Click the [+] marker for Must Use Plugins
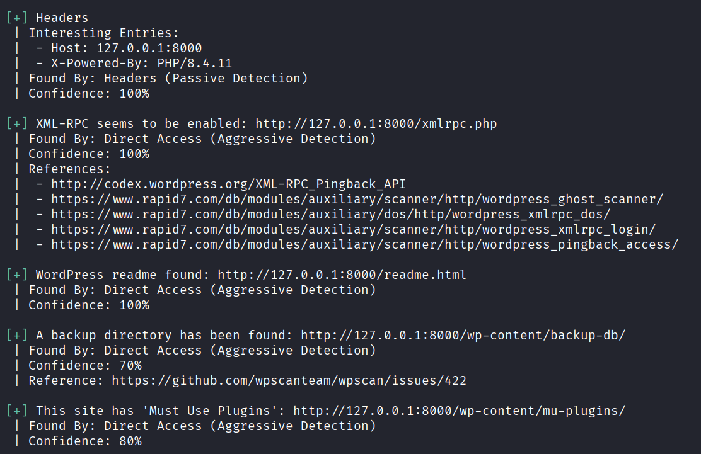Image resolution: width=701 pixels, height=454 pixels. [17, 411]
